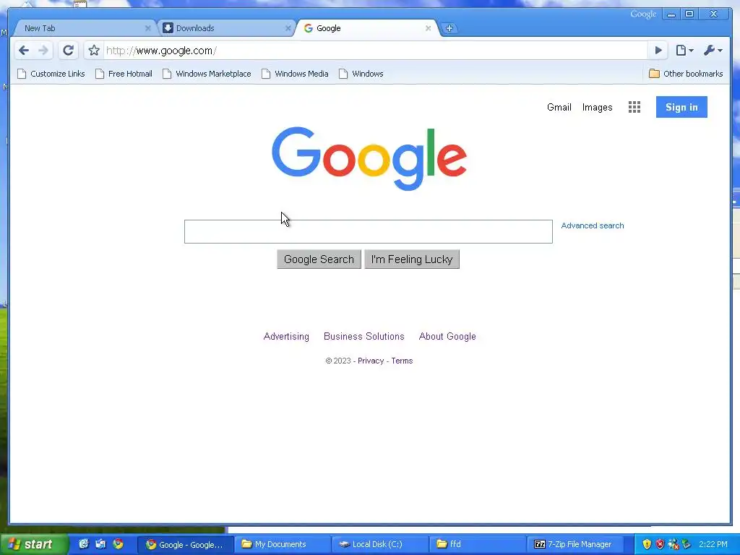Image resolution: width=740 pixels, height=555 pixels.
Task: Go forward using the forward arrow
Action: (x=43, y=51)
